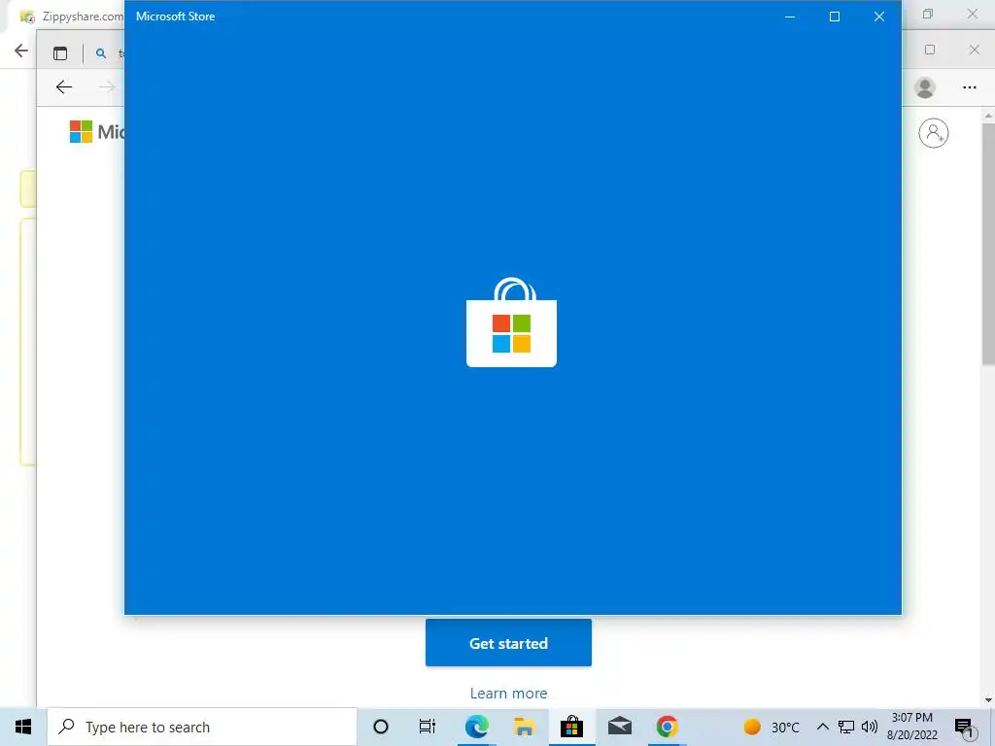This screenshot has width=995, height=746.
Task: Open the clock showing 3:07 PM
Action: pos(911,727)
